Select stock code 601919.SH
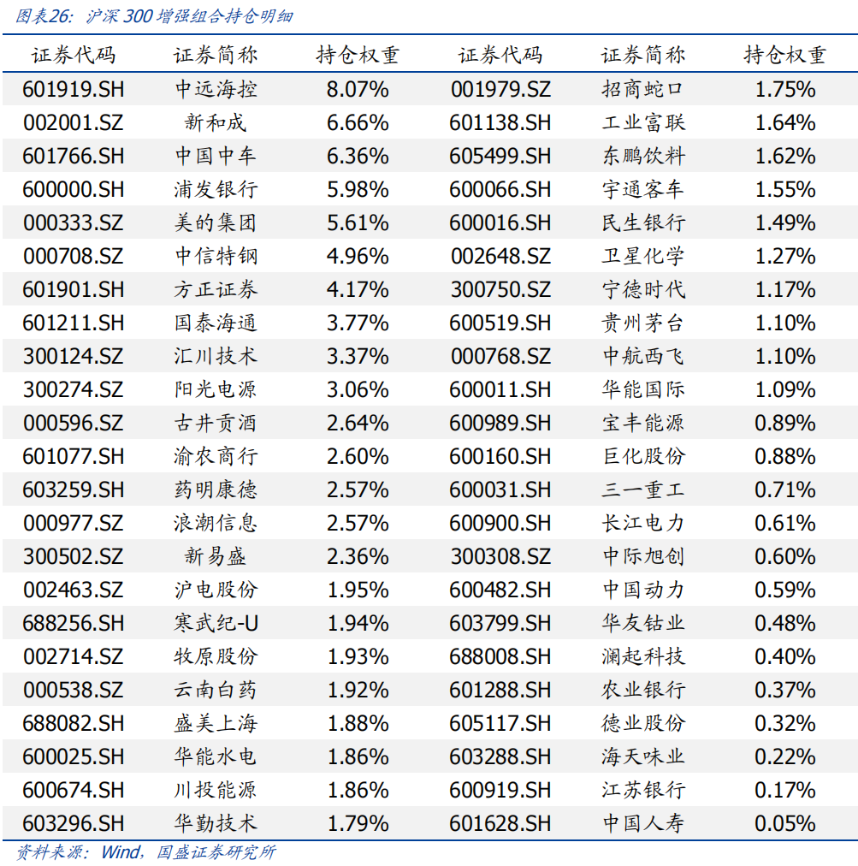This screenshot has height=866, width=858. pos(74,90)
